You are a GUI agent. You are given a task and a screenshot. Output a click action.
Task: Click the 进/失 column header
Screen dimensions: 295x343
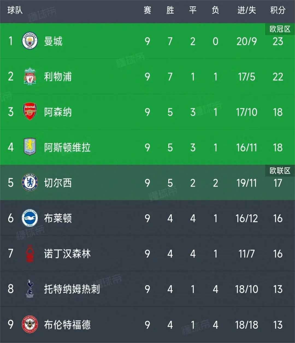click(x=246, y=10)
